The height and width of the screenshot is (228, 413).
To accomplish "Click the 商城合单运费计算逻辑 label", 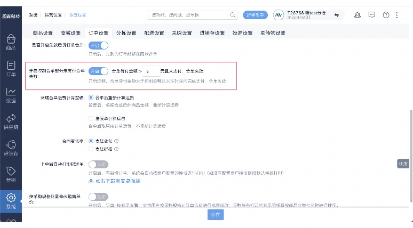I will point(62,98).
